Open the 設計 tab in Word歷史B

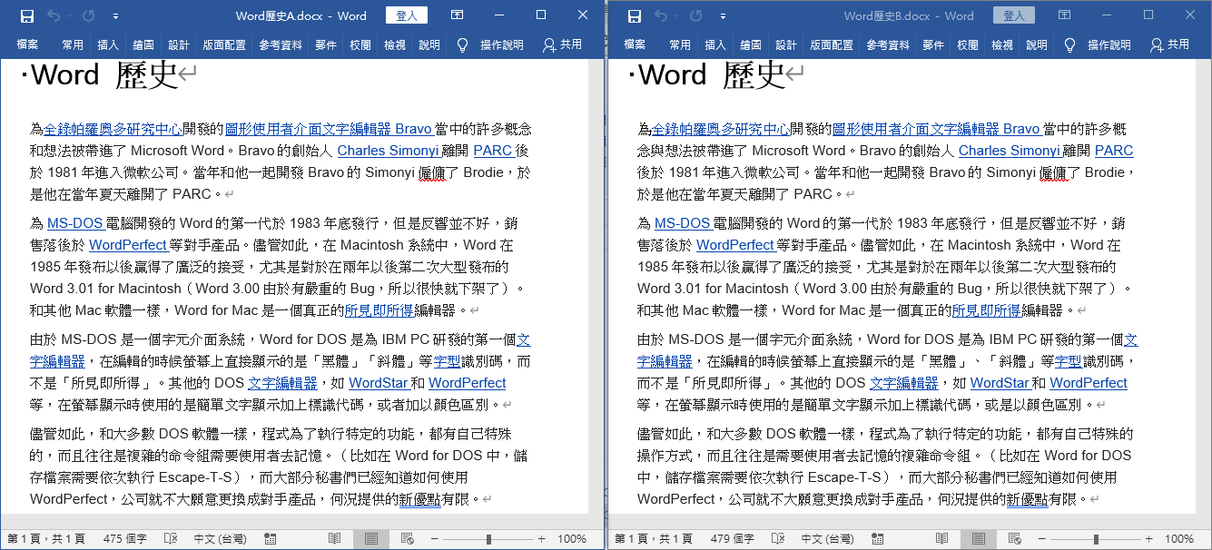tap(786, 44)
